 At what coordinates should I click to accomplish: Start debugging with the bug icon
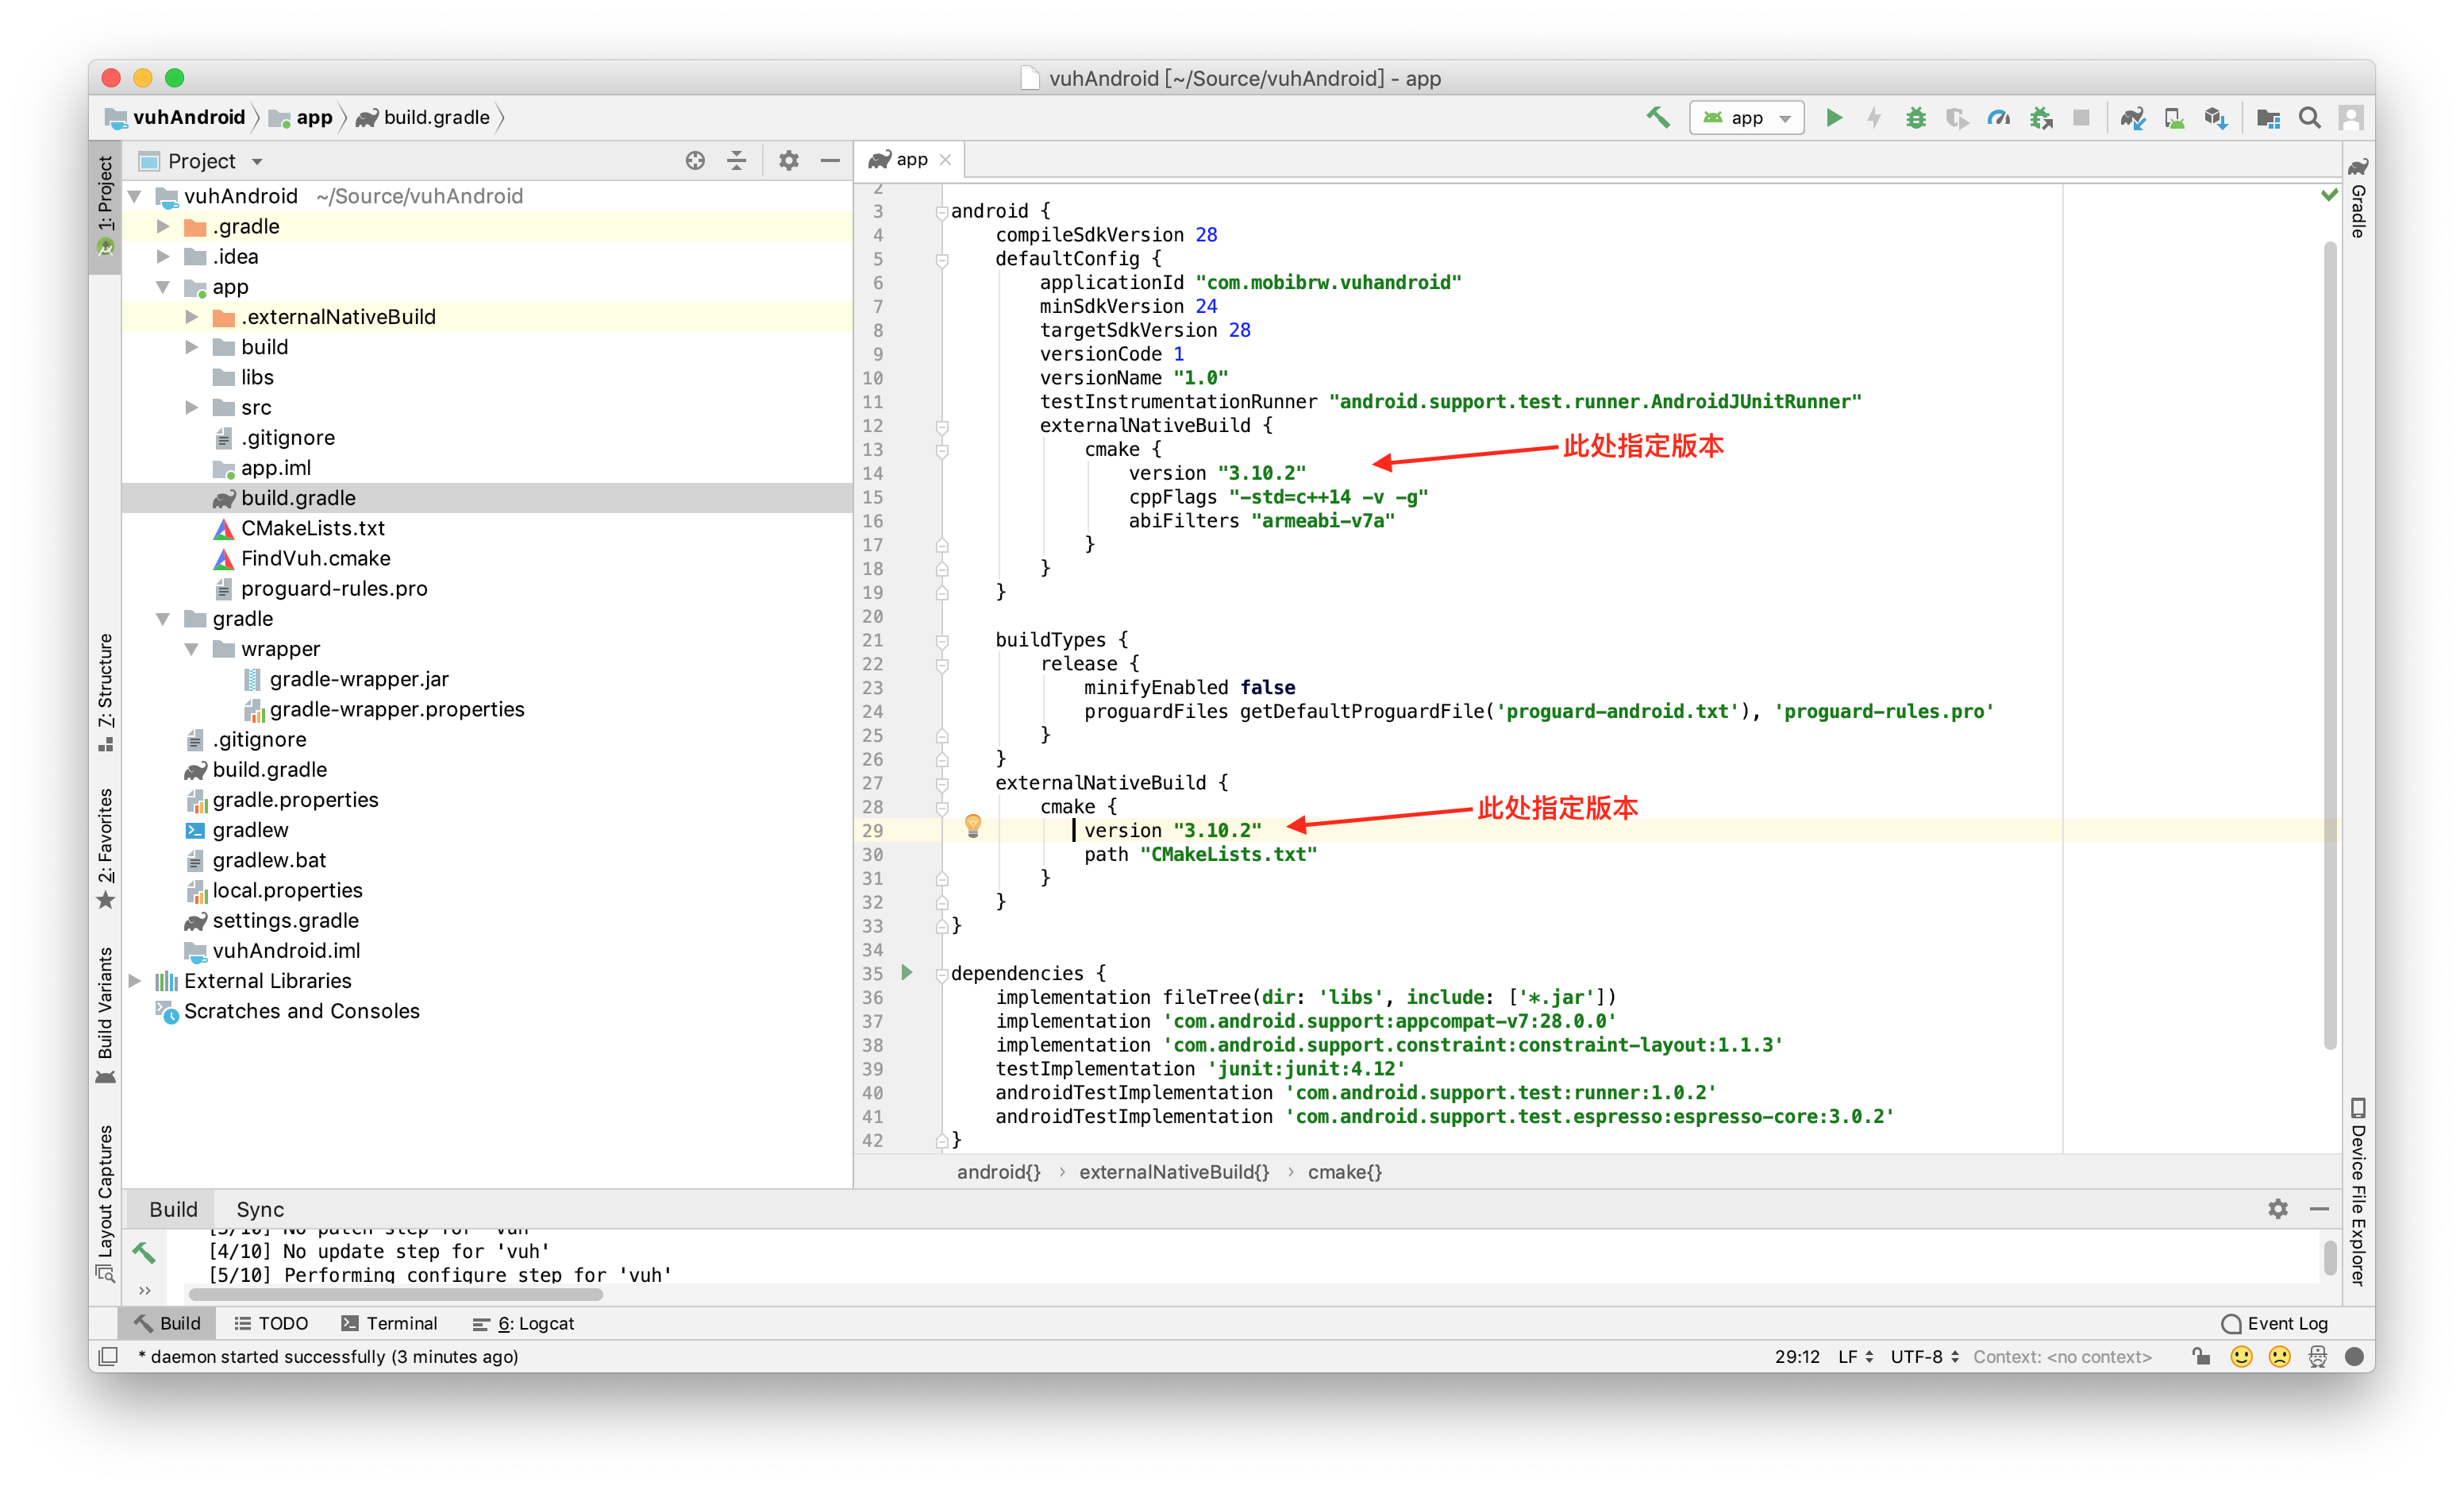pos(1915,118)
